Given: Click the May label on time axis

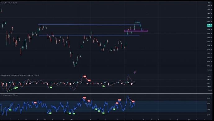Looking at the screenshot, I should click(72, 119).
